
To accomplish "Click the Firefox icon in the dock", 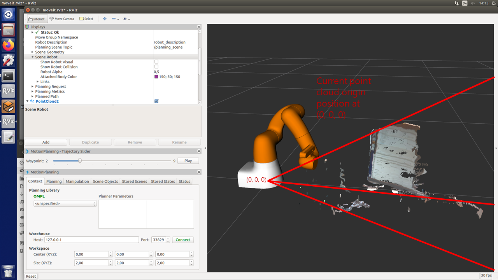I will [x=7, y=45].
